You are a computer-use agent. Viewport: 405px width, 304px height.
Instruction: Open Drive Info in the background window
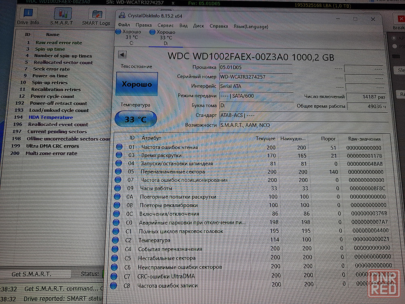pyautogui.click(x=28, y=17)
